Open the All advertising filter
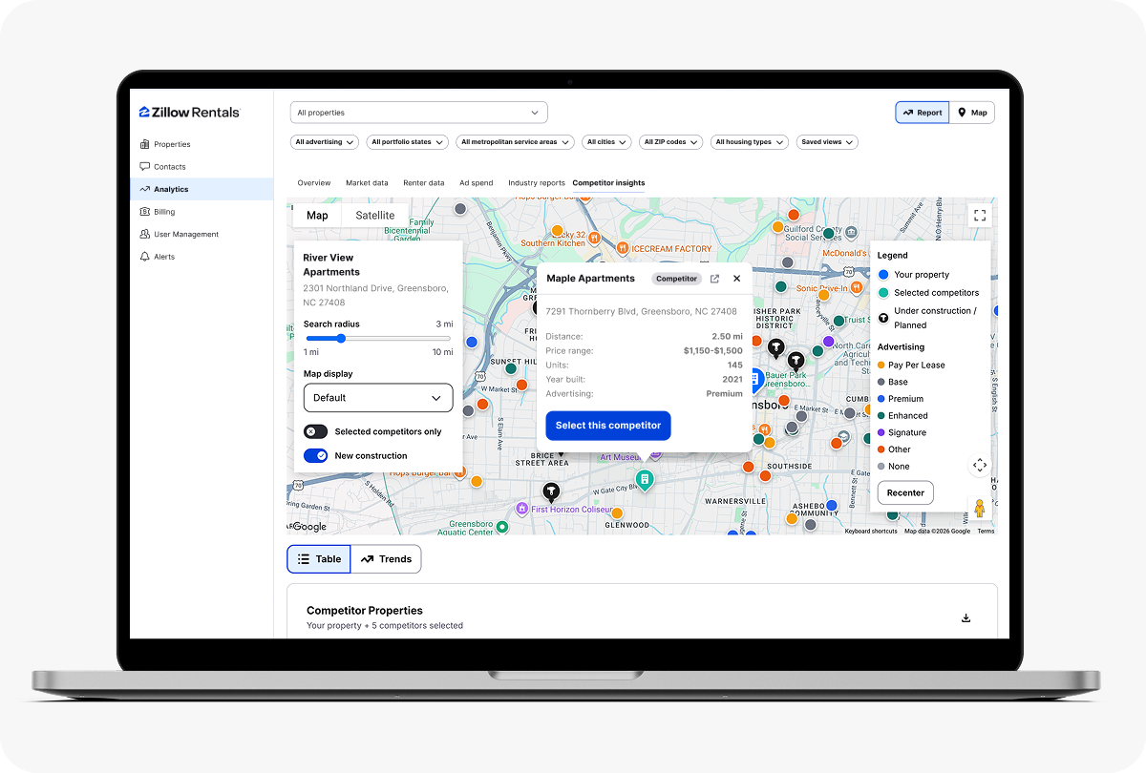 (x=324, y=142)
